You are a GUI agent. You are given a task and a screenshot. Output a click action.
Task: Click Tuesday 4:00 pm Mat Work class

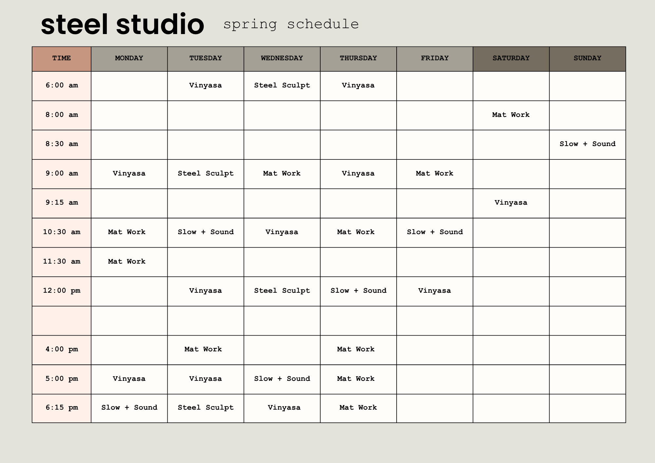coord(203,349)
